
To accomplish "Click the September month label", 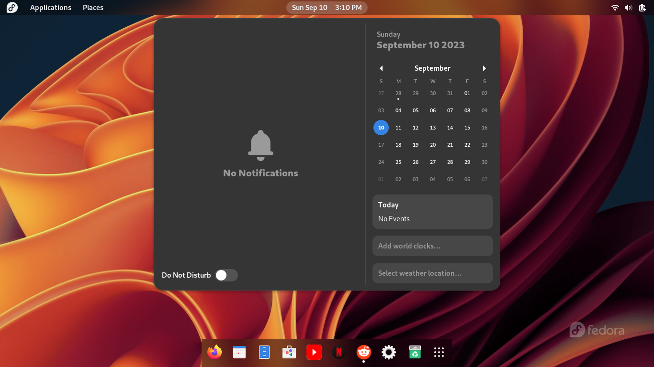I will (432, 68).
